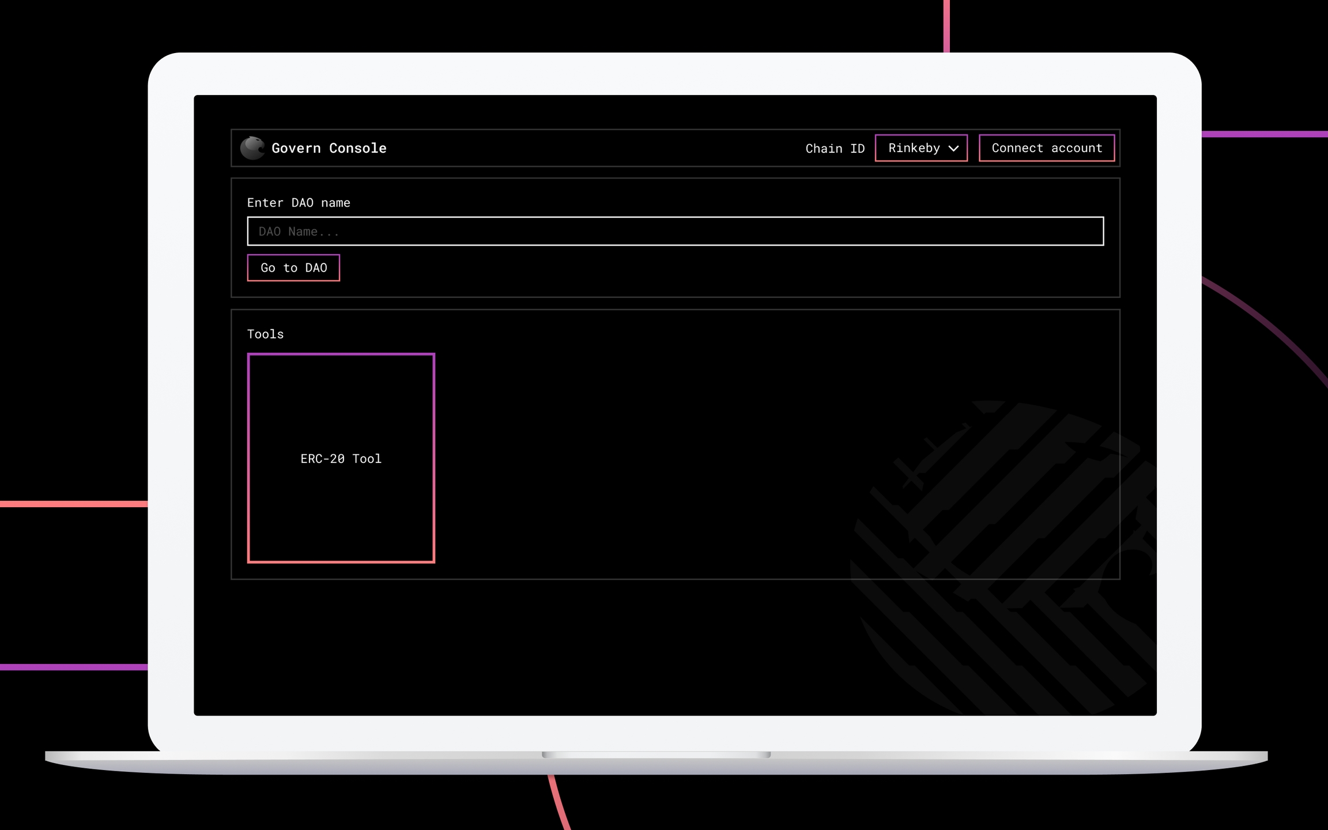
Task: Click the laptop's front lid notch
Action: point(656,754)
